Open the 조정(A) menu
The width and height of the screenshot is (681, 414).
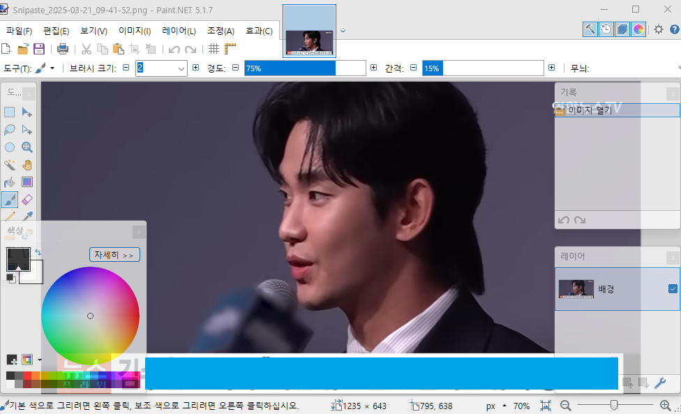coord(220,31)
